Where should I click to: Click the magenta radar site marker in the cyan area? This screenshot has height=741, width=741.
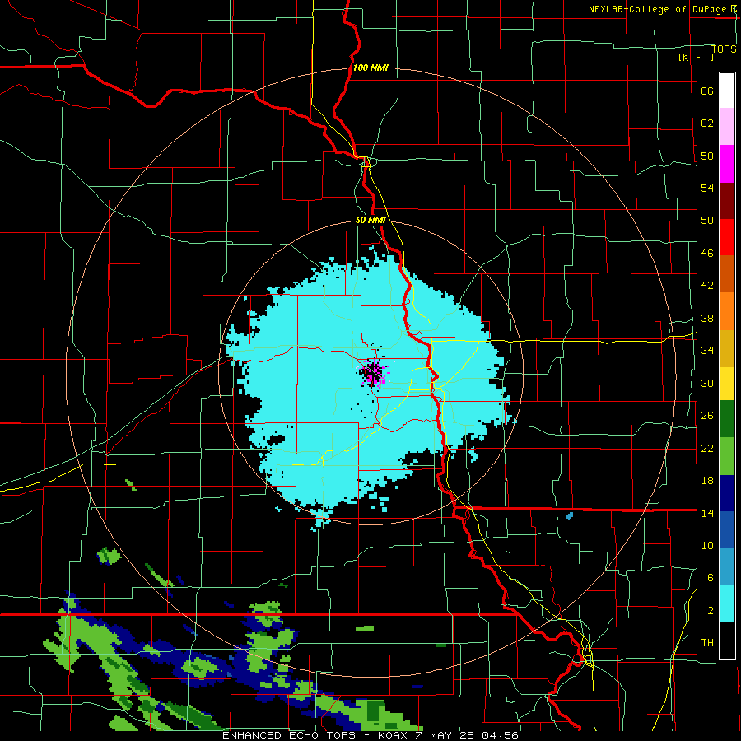coord(375,372)
